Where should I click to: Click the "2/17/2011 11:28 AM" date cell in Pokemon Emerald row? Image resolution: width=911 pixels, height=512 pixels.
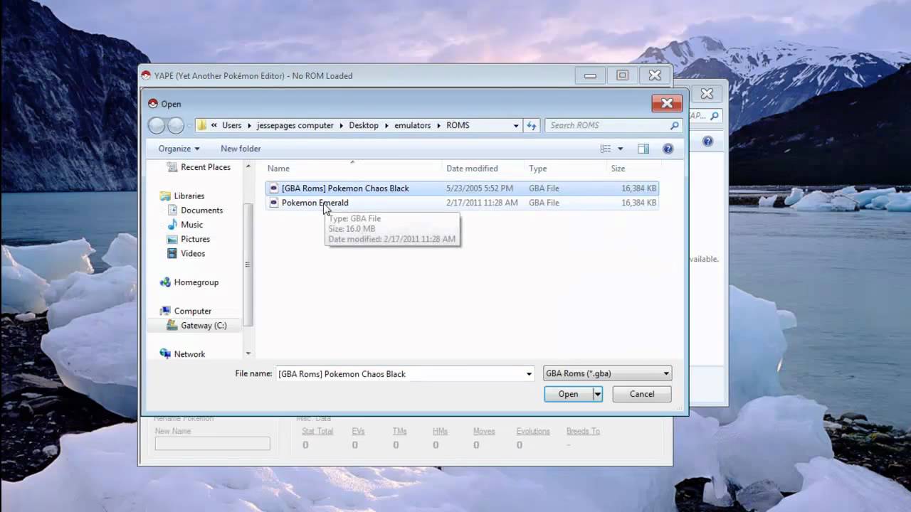tap(482, 203)
